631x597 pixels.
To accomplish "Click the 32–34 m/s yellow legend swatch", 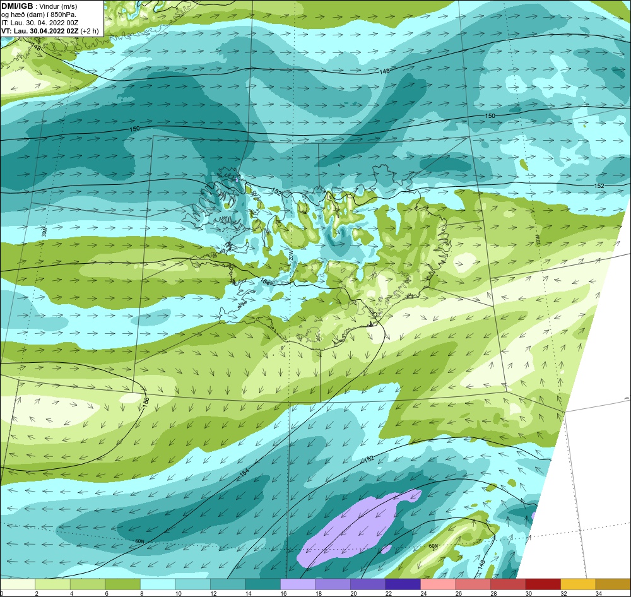I will pos(578,584).
